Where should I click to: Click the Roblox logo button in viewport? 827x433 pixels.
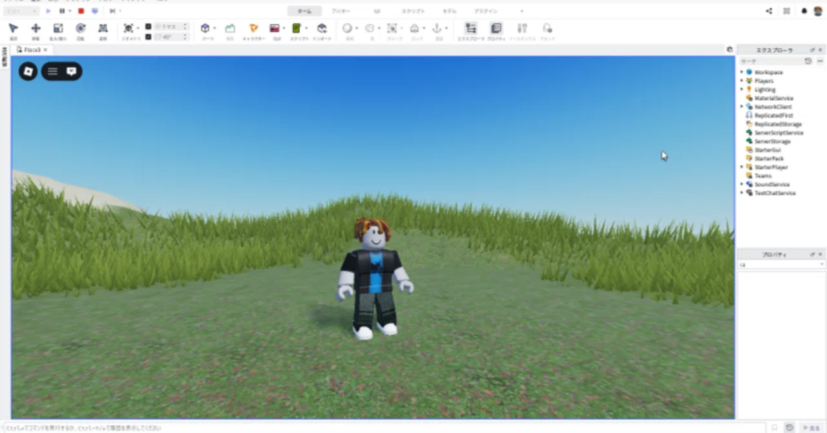pos(28,71)
